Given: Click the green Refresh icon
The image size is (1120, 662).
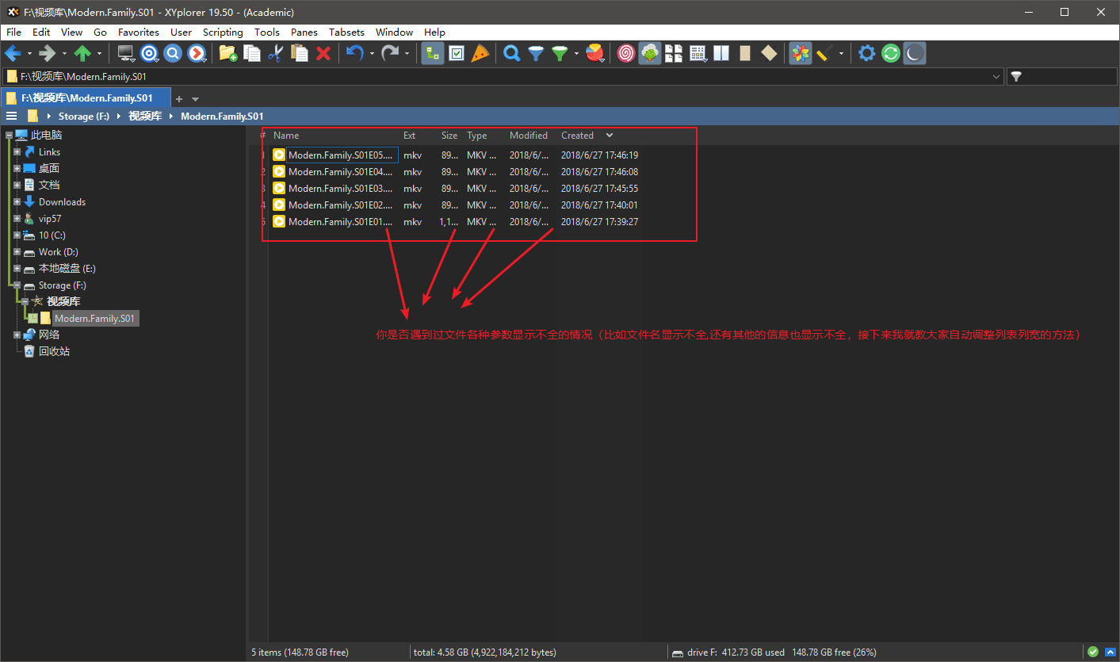Looking at the screenshot, I should (x=890, y=53).
